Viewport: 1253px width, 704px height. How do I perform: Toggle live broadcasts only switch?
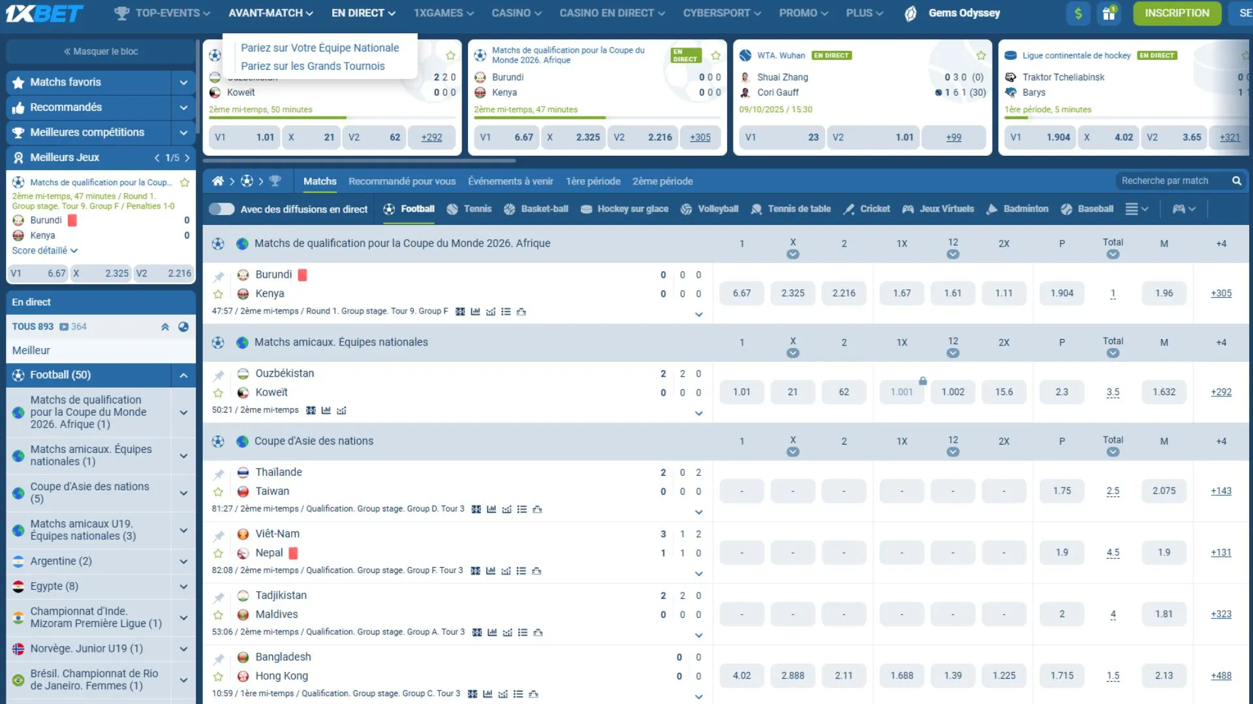pyautogui.click(x=222, y=209)
